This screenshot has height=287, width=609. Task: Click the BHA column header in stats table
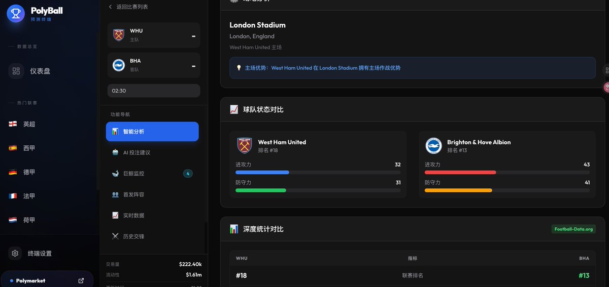click(x=584, y=258)
